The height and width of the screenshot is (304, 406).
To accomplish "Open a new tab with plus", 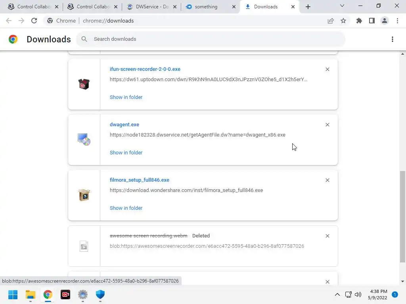I will coord(308,7).
